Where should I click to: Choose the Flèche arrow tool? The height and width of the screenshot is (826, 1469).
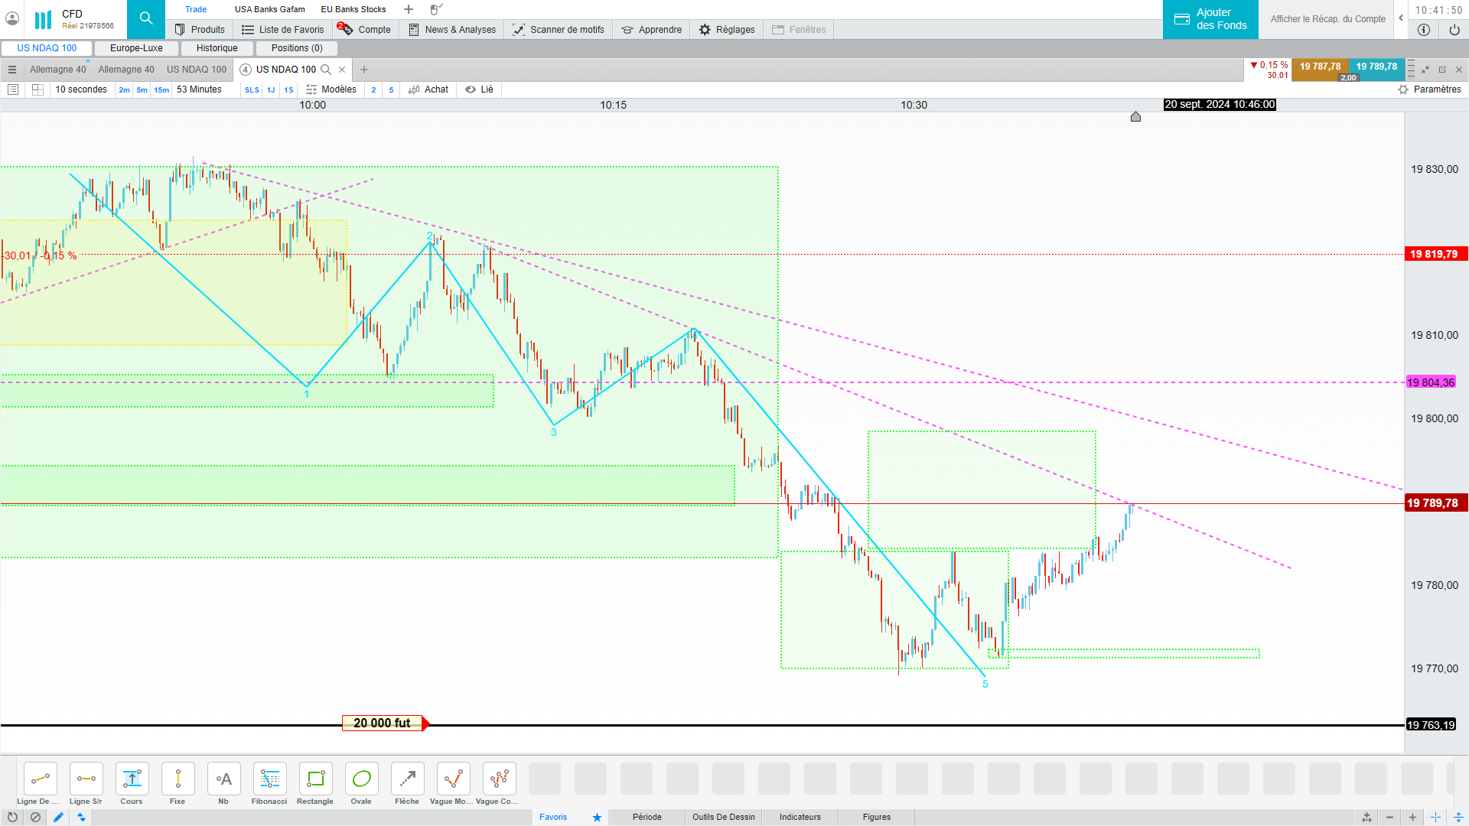(407, 779)
